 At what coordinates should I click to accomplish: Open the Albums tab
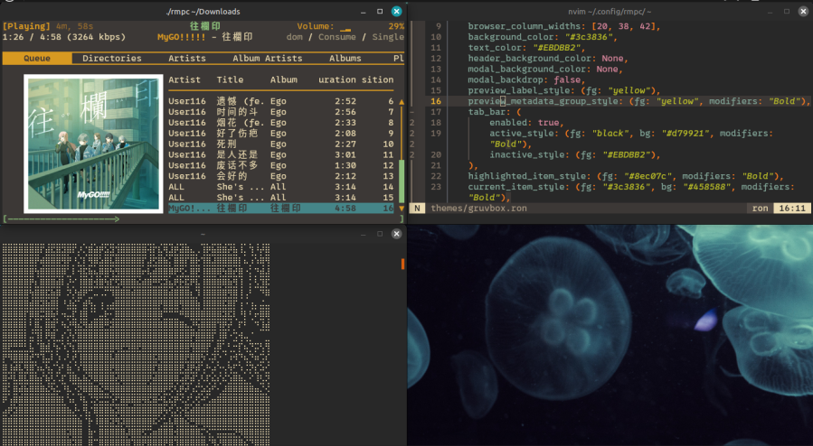[x=345, y=58]
